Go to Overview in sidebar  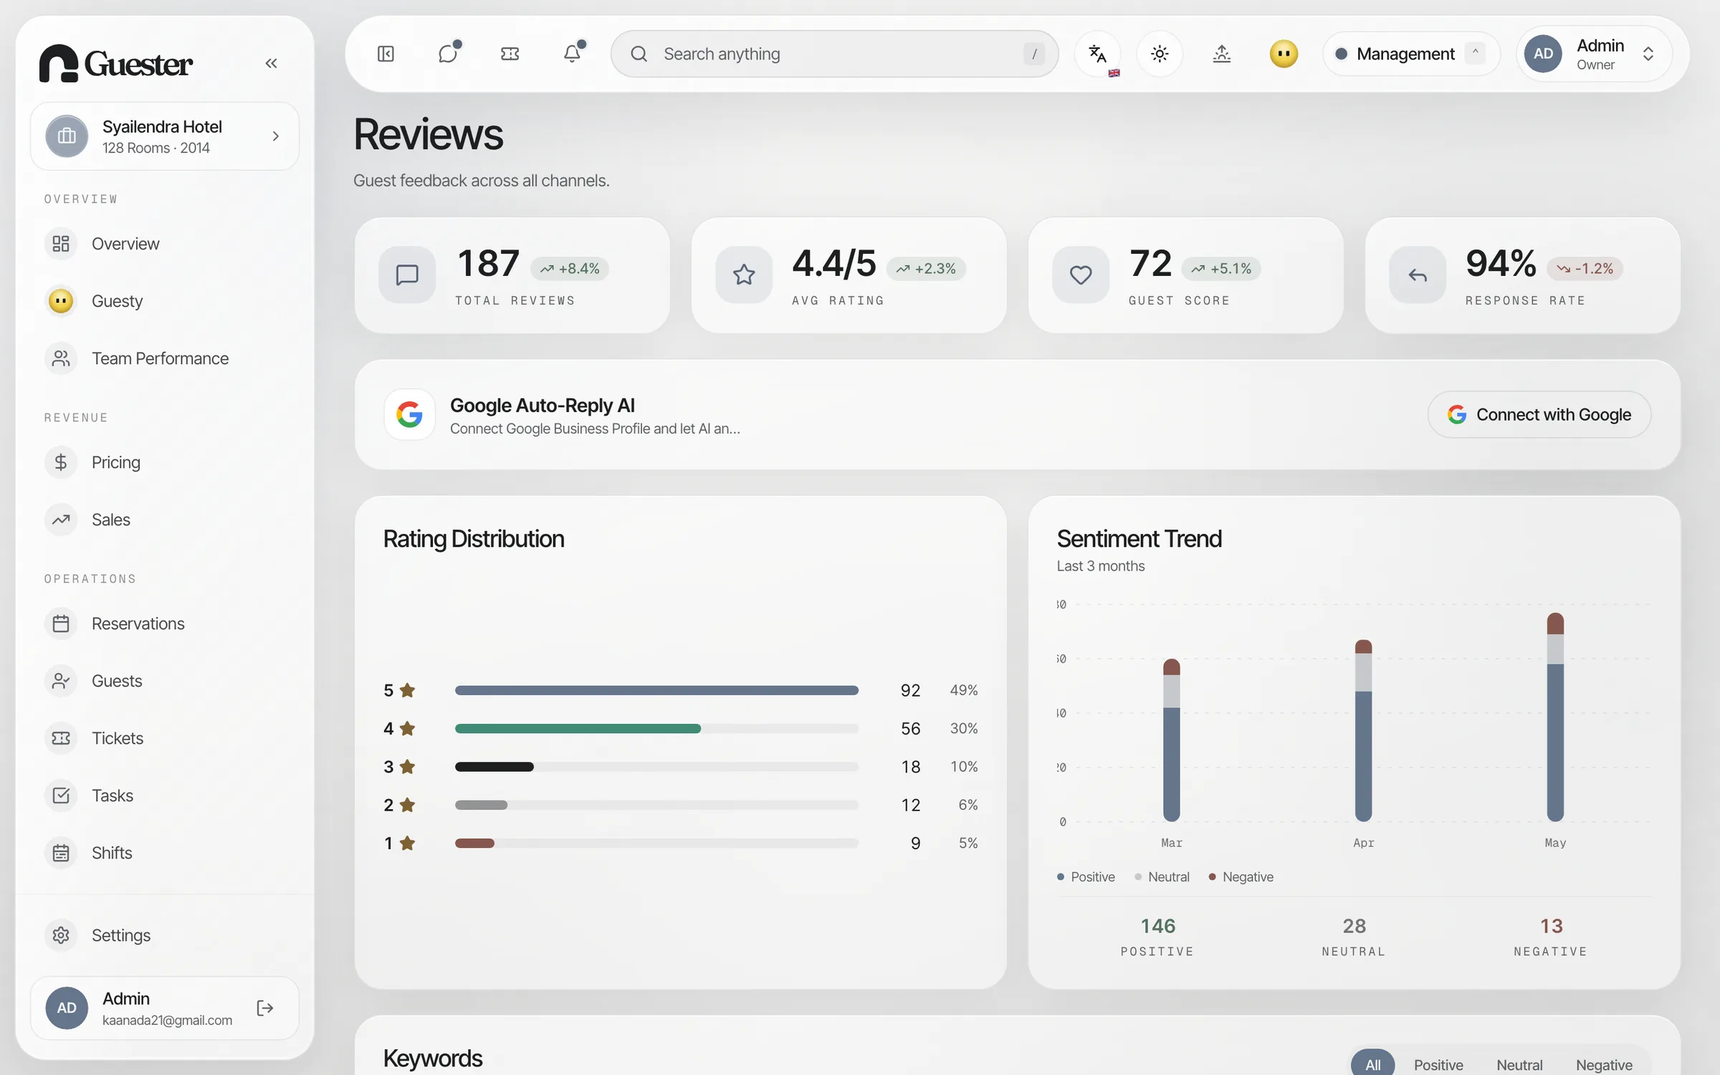(x=165, y=244)
